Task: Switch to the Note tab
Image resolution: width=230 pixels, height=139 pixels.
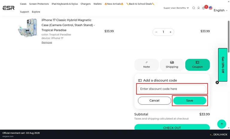Action: pyautogui.click(x=146, y=65)
